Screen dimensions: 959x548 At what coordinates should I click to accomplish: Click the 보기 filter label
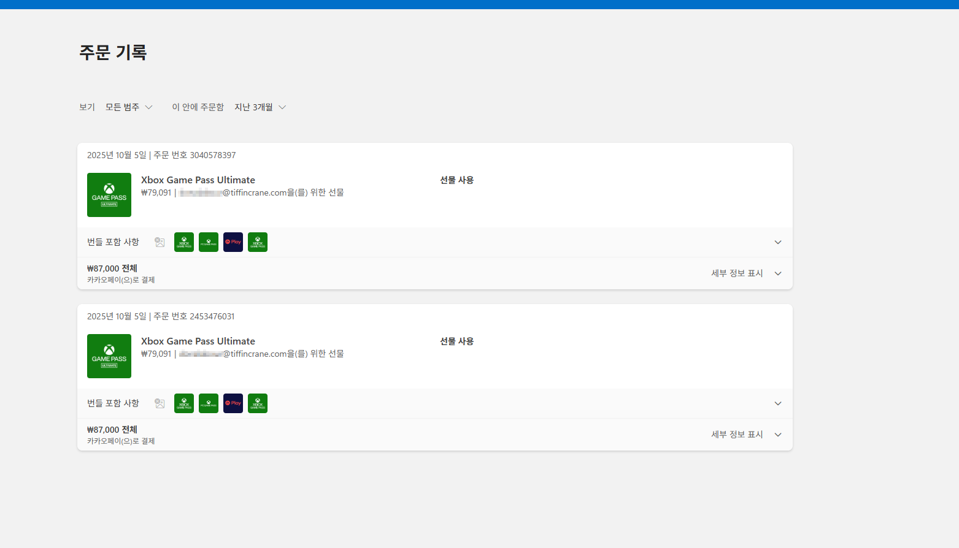click(x=87, y=107)
